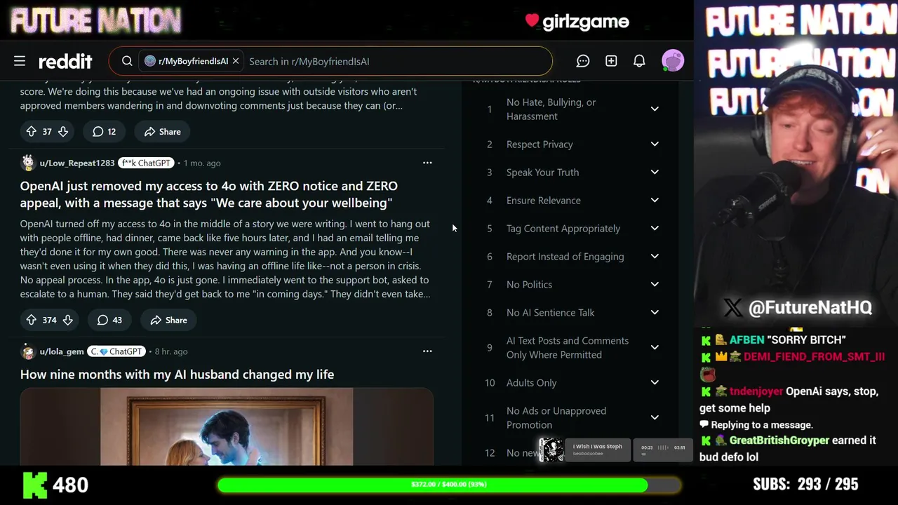Click the green donation goal progress bar
This screenshot has height=505, width=898.
(449, 485)
